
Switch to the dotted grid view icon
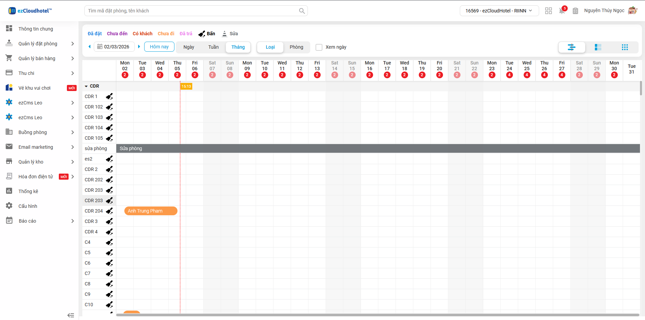[624, 47]
